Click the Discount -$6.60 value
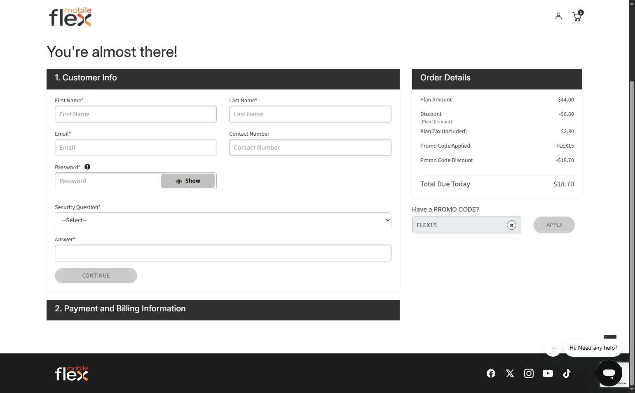Image resolution: width=635 pixels, height=393 pixels. pyautogui.click(x=566, y=114)
